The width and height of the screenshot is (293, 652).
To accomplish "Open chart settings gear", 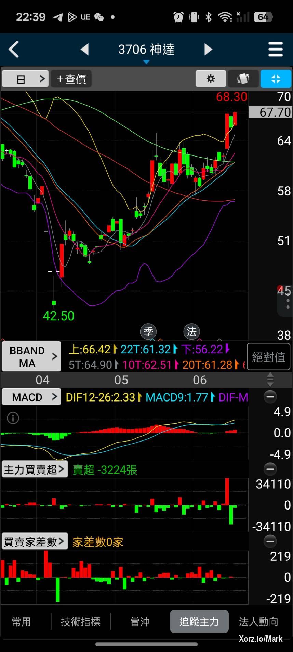I will coord(211,79).
